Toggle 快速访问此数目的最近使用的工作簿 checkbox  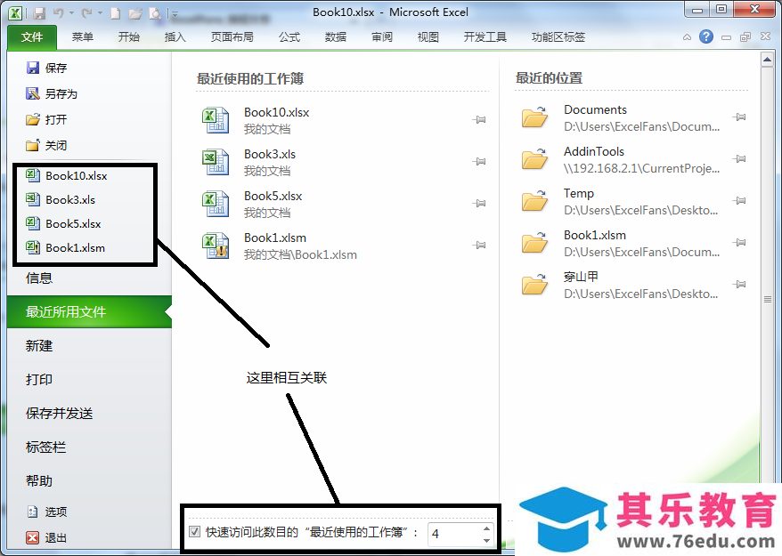[194, 532]
